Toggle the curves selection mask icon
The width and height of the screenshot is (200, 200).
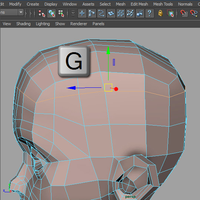click(x=101, y=13)
